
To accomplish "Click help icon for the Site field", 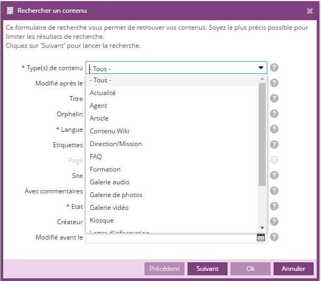I will [274, 175].
